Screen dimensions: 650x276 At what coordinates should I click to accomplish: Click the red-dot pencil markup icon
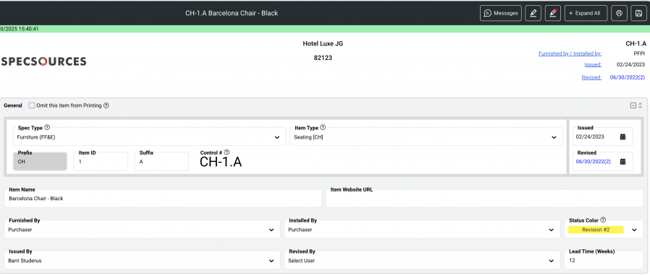click(x=552, y=13)
